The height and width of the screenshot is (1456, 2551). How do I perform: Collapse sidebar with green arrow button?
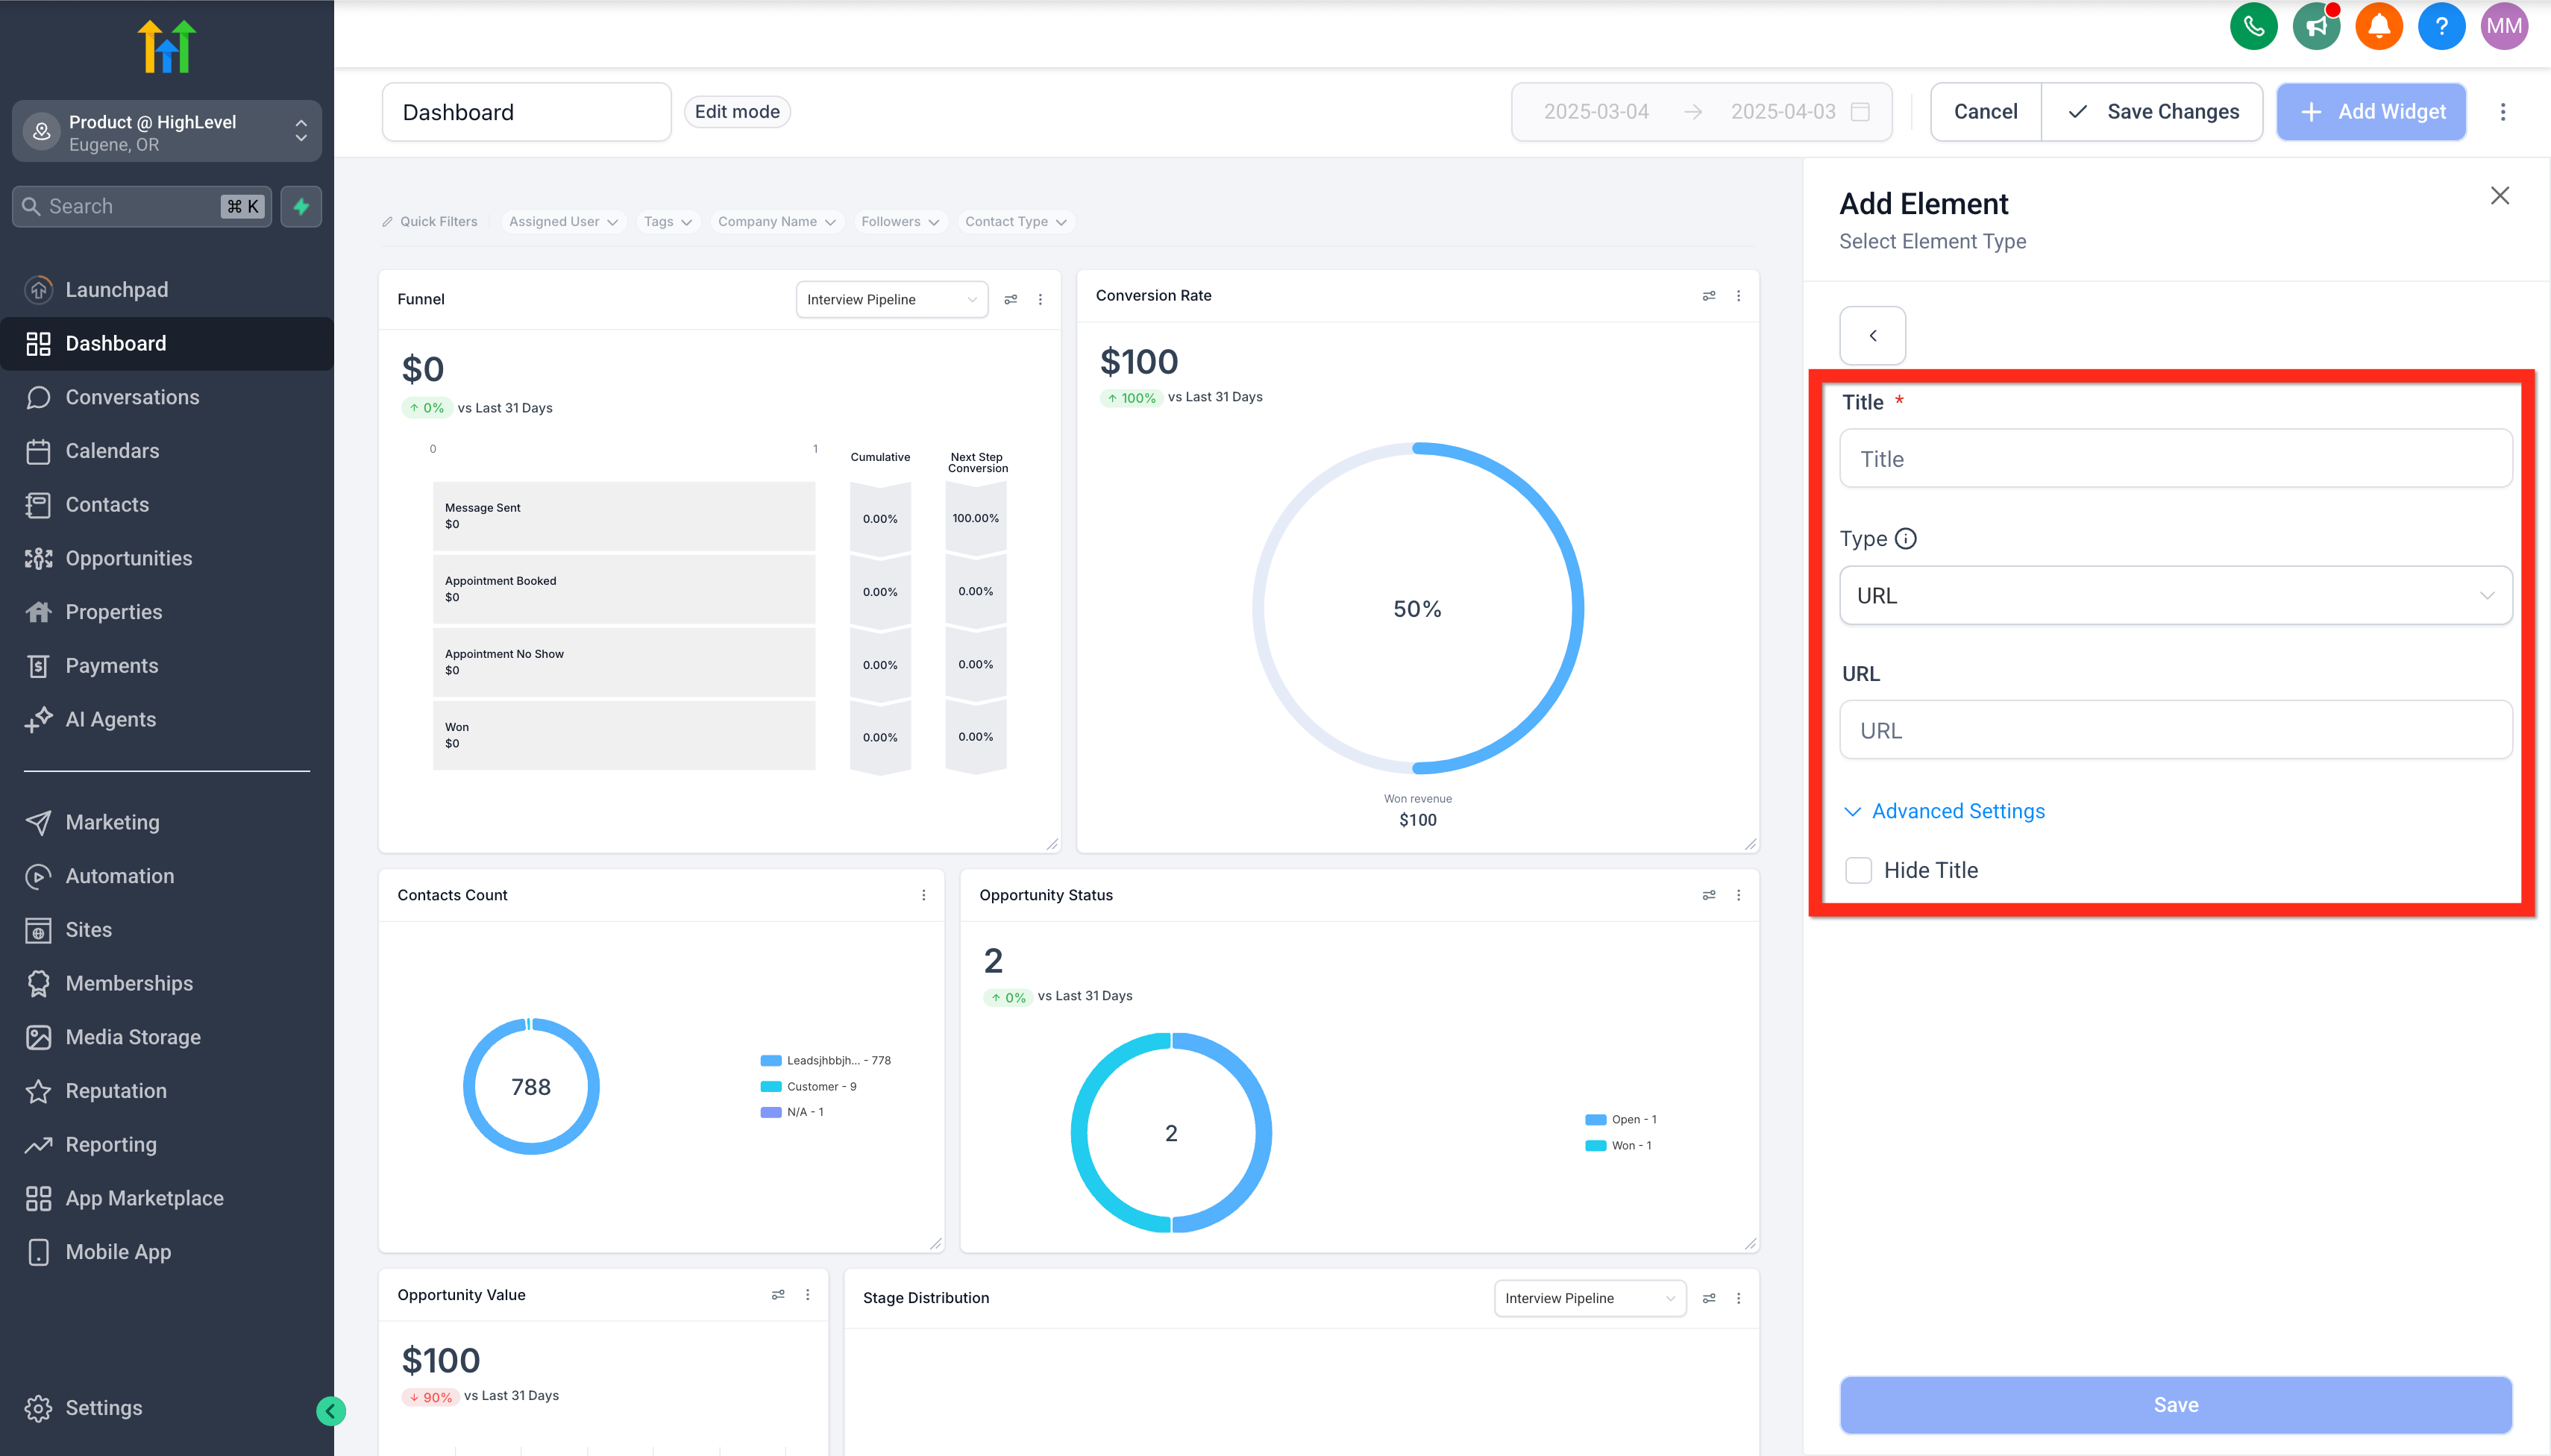coord(331,1411)
